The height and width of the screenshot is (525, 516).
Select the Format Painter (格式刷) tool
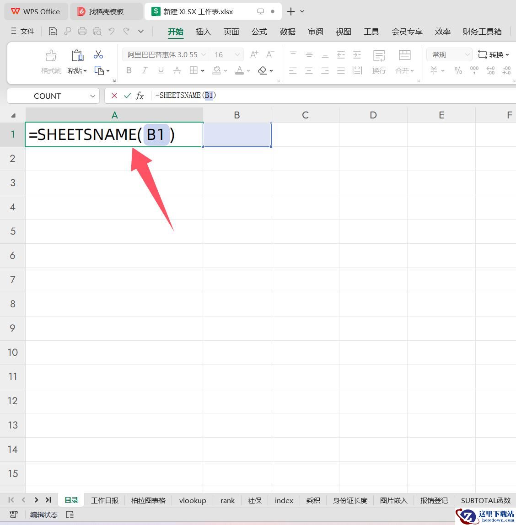tap(51, 62)
